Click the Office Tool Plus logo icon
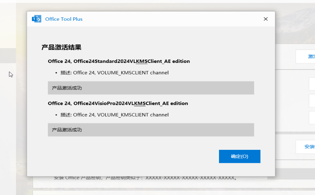This screenshot has height=195, width=315. click(x=37, y=19)
